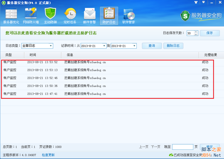Sort by the 信息 column header
Screen dimensions: 224x159
point(130,55)
